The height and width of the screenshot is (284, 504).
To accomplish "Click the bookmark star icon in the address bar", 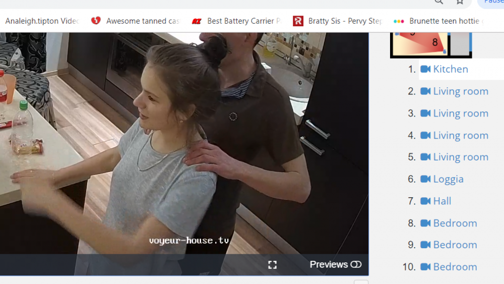I will (x=460, y=2).
